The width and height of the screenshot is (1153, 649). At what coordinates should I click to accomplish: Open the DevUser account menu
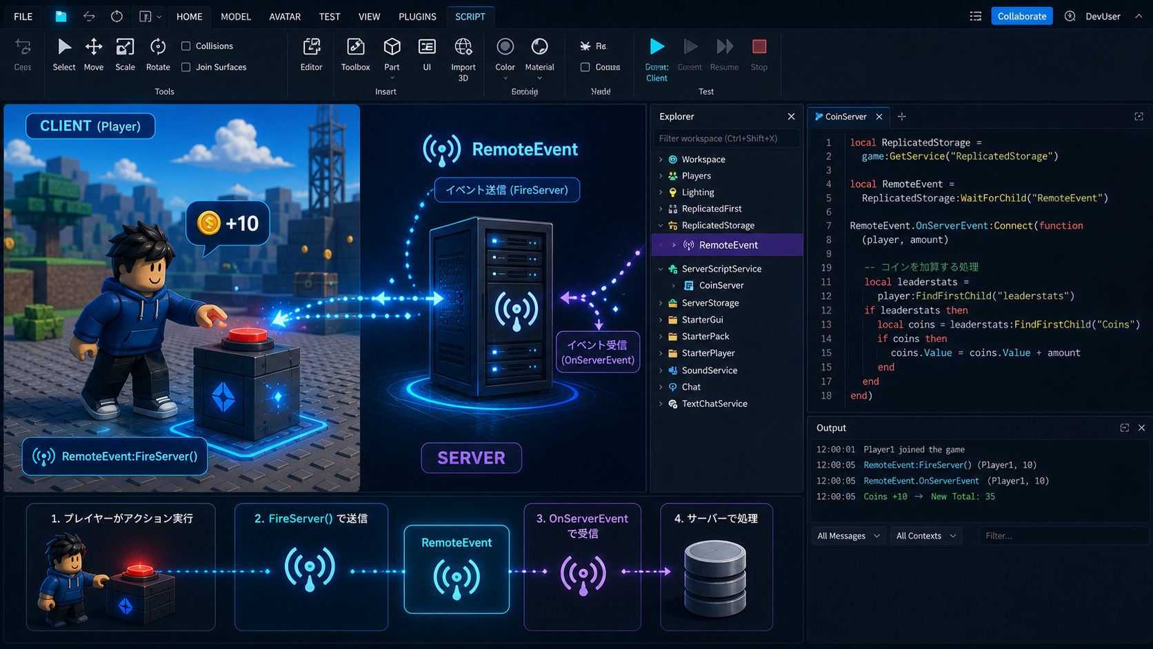tap(1103, 17)
